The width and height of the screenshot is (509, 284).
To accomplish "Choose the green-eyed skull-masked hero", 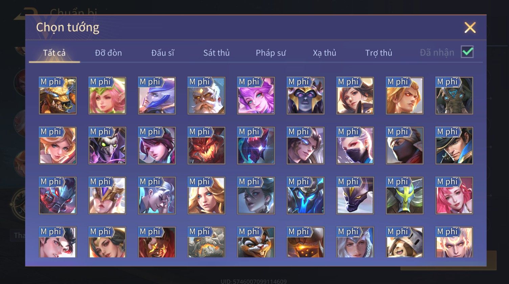I will (x=107, y=146).
